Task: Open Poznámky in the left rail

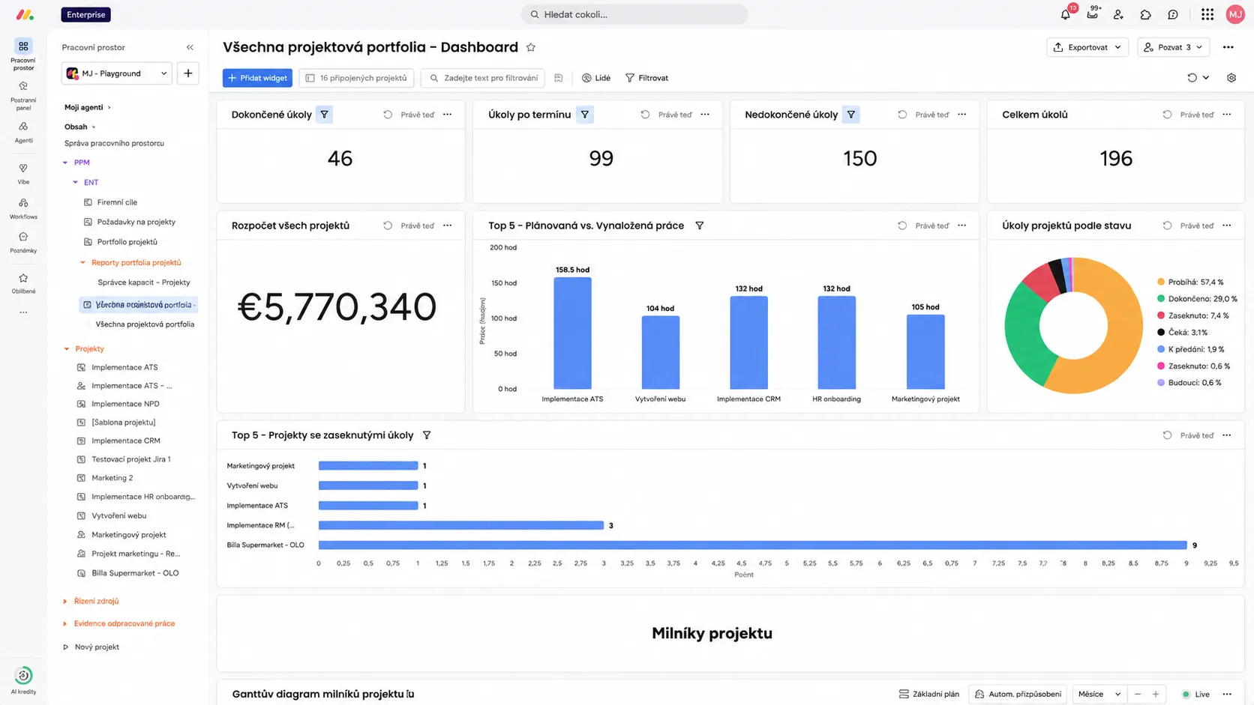Action: click(x=23, y=242)
